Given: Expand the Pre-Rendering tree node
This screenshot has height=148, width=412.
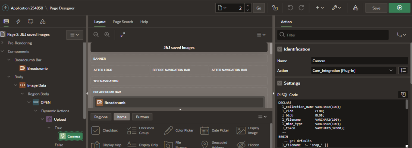Looking at the screenshot, I should (x=2, y=43).
